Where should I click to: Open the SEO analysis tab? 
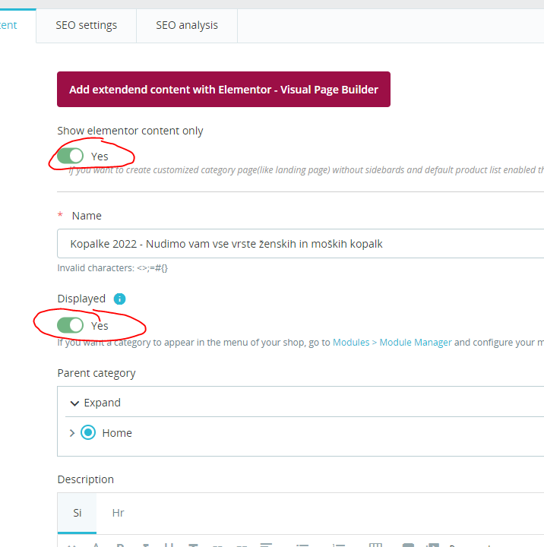coord(187,26)
